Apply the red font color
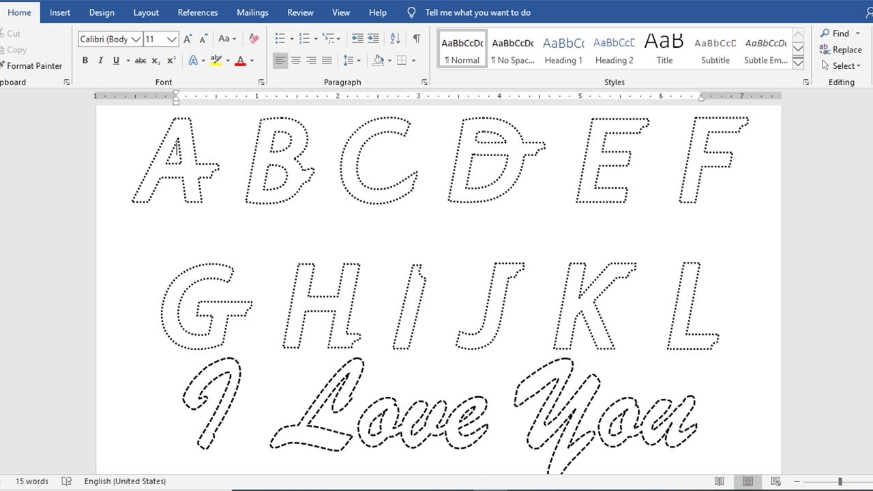 (x=240, y=61)
